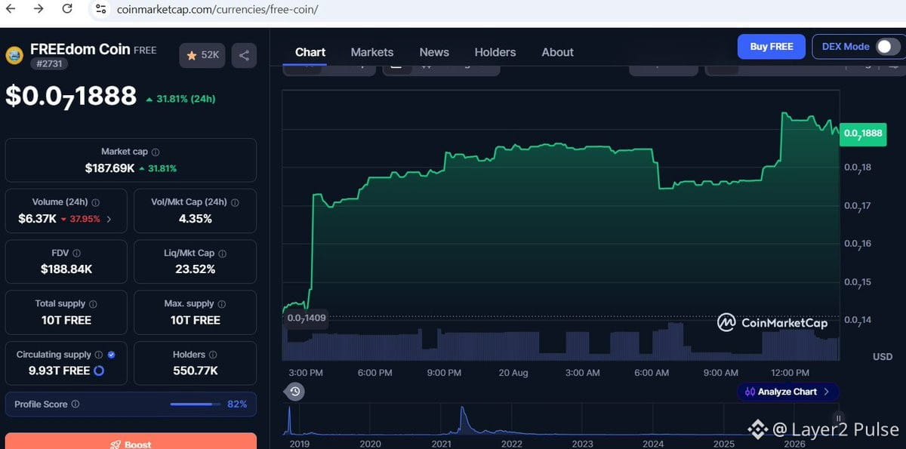Viewport: 906px width, 449px height.
Task: Click the timeline range handle near 2026
Action: coord(838,418)
